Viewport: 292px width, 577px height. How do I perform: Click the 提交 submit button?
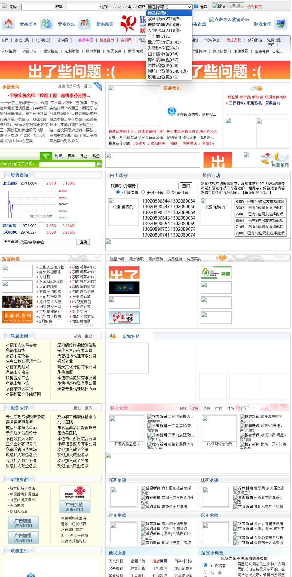tap(220, 6)
